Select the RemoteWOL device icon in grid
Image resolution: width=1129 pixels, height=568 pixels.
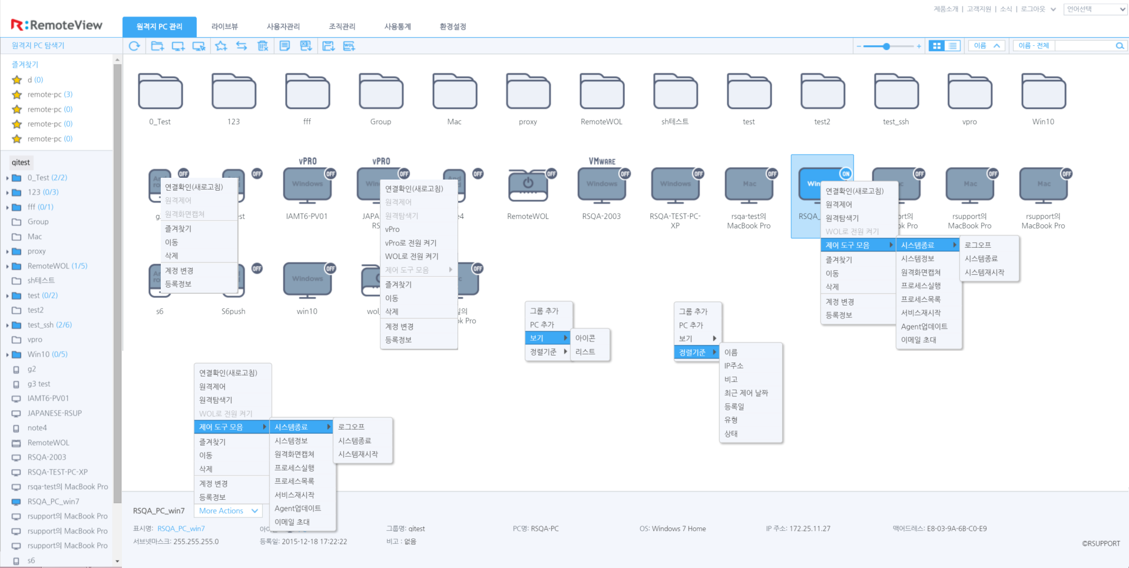click(528, 185)
